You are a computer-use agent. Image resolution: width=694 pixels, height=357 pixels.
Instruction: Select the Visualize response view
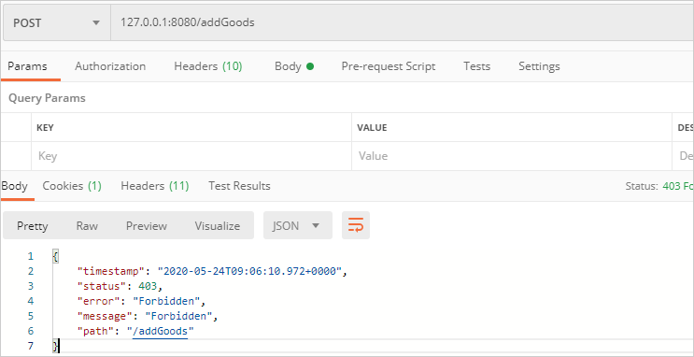point(218,226)
